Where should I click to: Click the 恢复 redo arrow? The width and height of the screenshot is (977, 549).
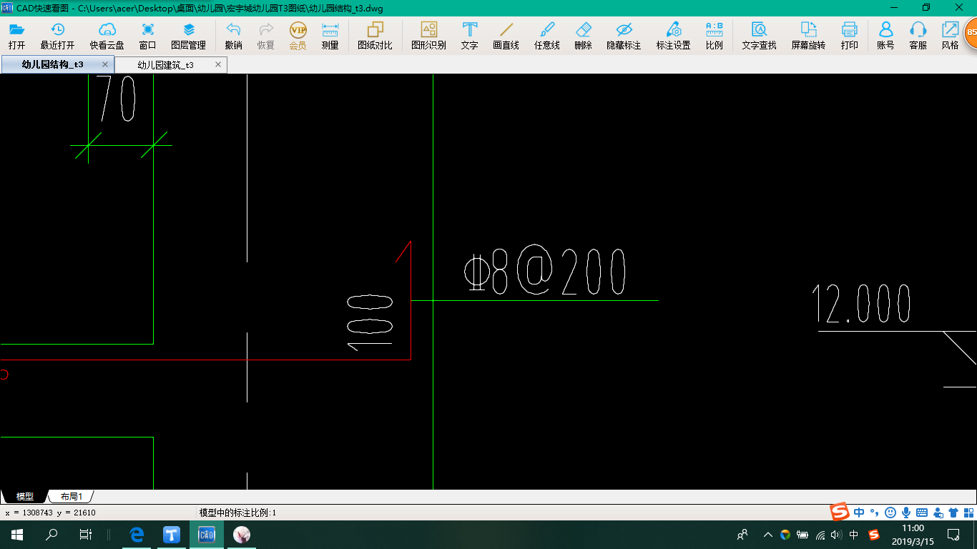tap(266, 36)
